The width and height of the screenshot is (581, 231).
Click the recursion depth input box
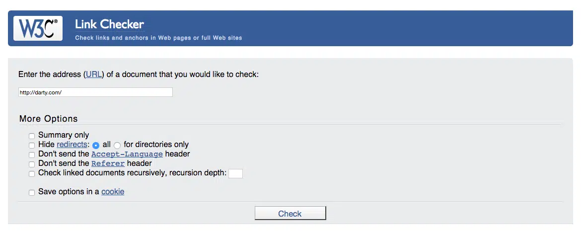pos(235,173)
